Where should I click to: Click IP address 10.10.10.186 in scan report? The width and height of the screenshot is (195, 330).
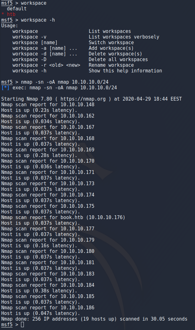click(x=77, y=308)
